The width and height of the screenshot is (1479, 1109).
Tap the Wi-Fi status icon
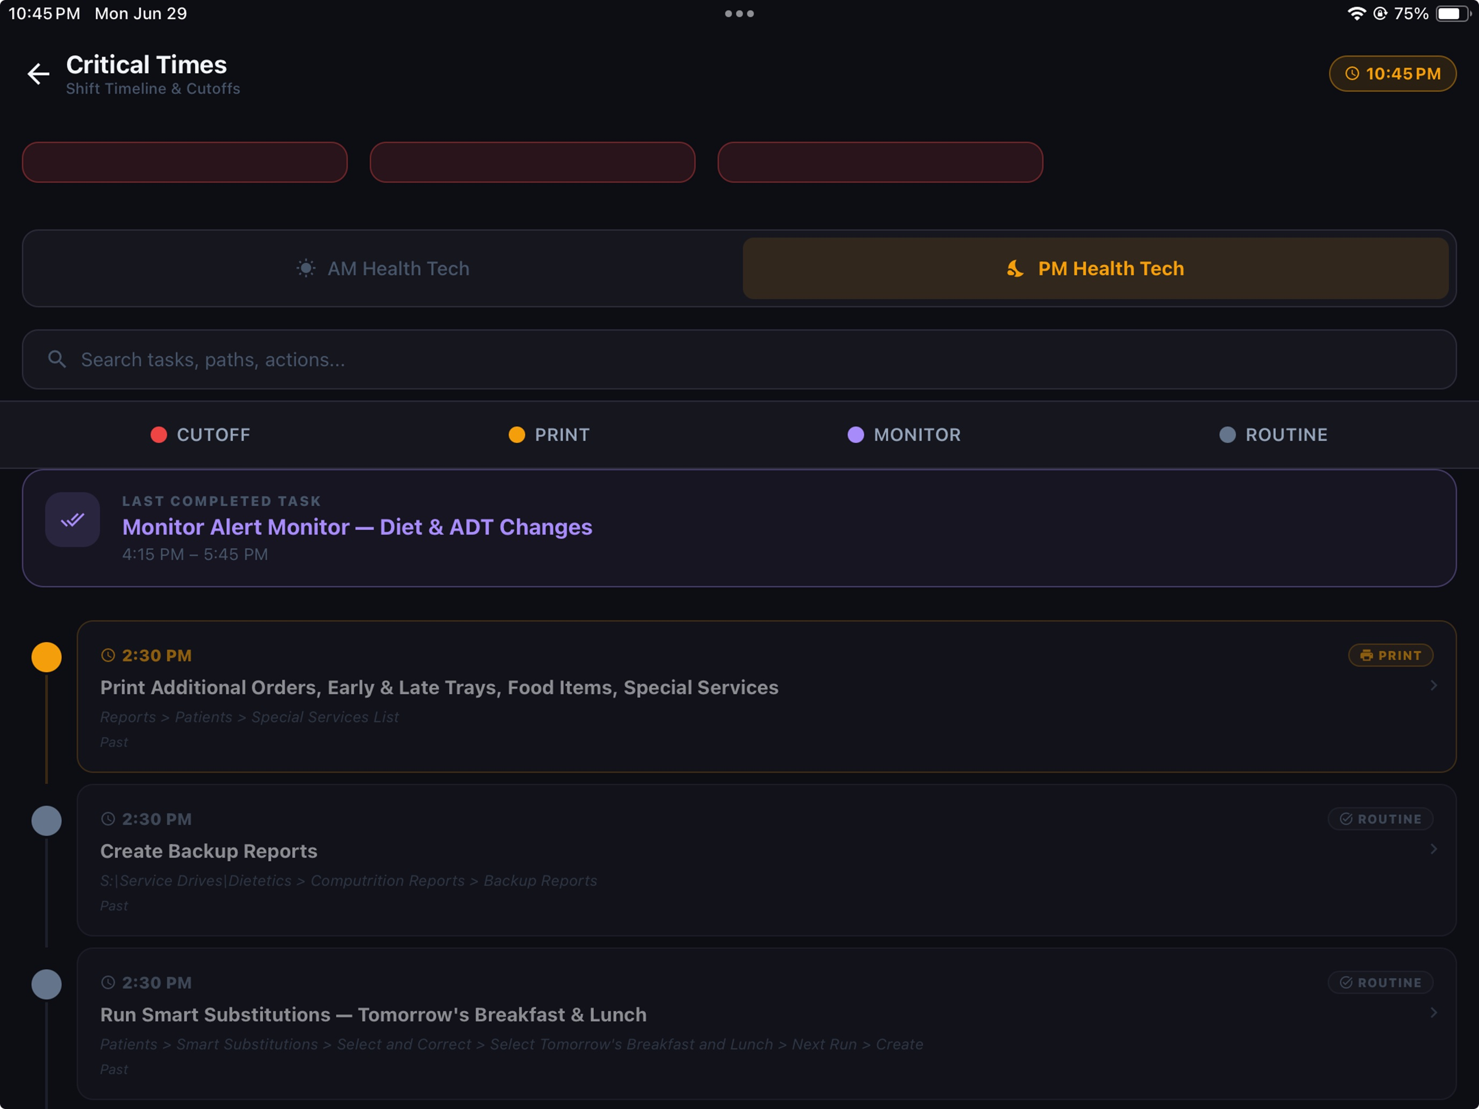(1356, 13)
